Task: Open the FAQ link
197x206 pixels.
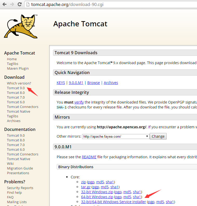Action: pos(10,197)
